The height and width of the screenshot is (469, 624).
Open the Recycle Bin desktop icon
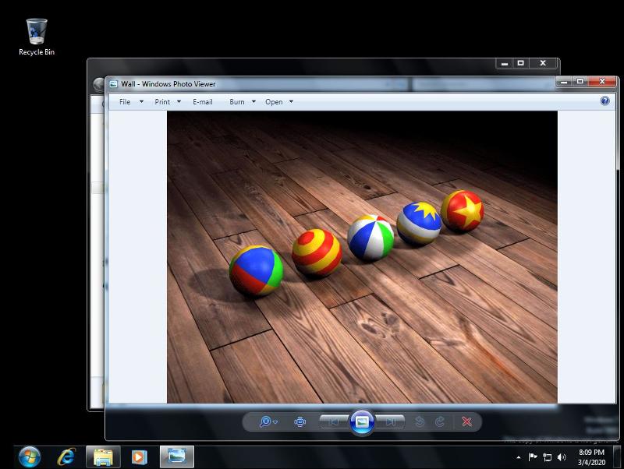36,37
